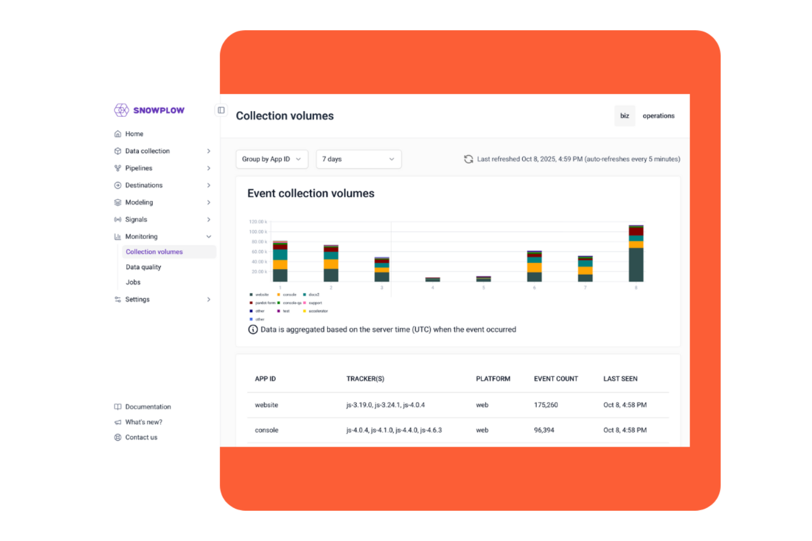Image resolution: width=812 pixels, height=541 pixels.
Task: Collapse the Monitoring section chevron
Action: pos(209,236)
